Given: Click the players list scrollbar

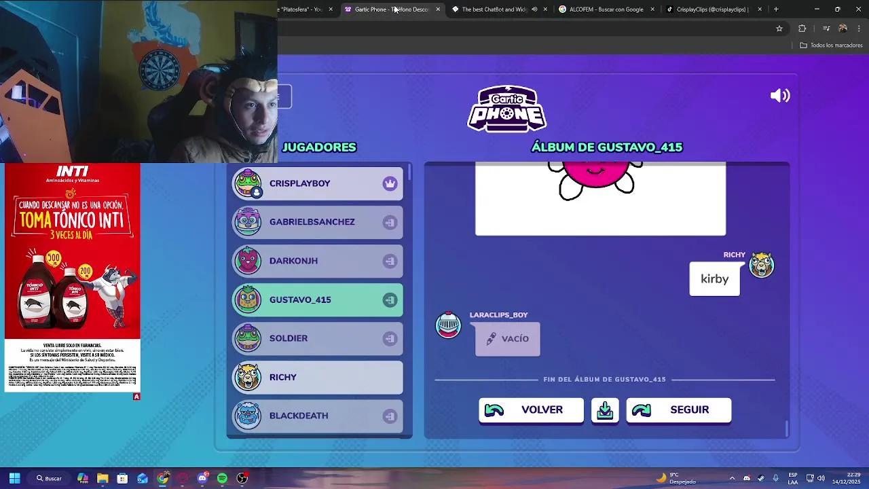Looking at the screenshot, I should [x=409, y=172].
